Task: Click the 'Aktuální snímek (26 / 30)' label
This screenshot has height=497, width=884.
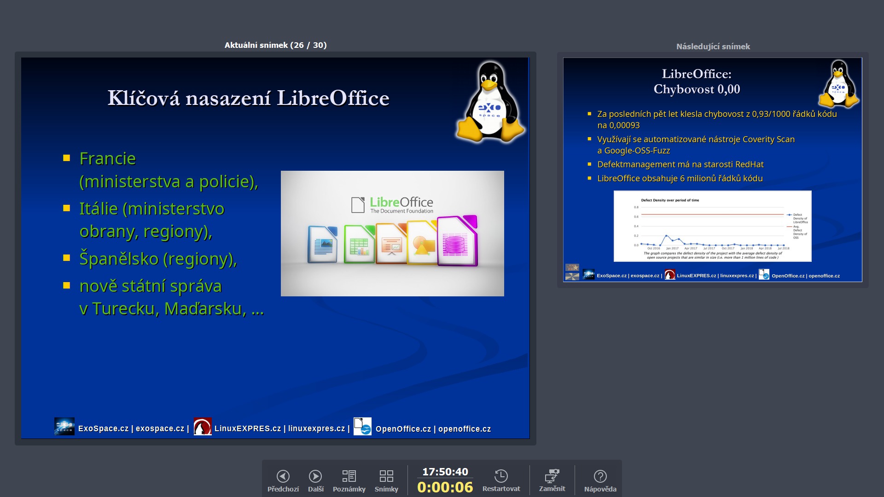Action: [275, 45]
